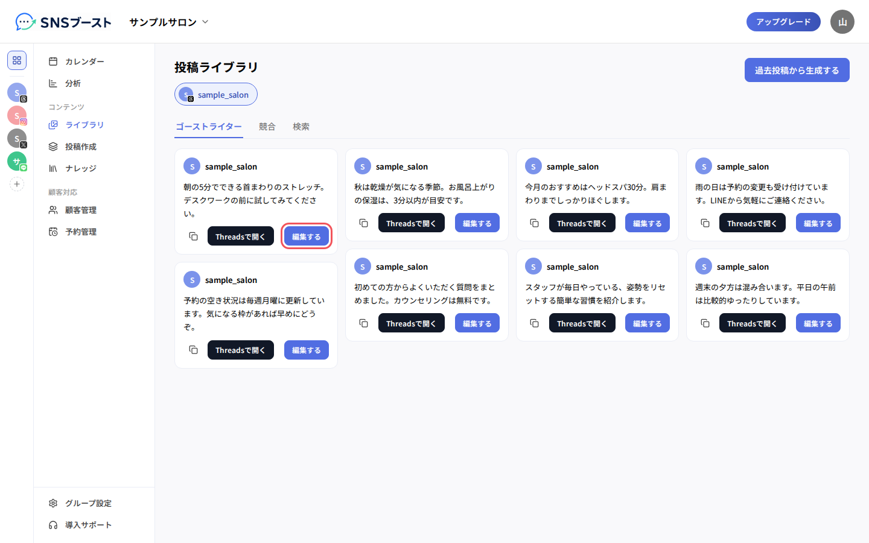Copy the 雨の日は予約の変更 post

(x=705, y=223)
